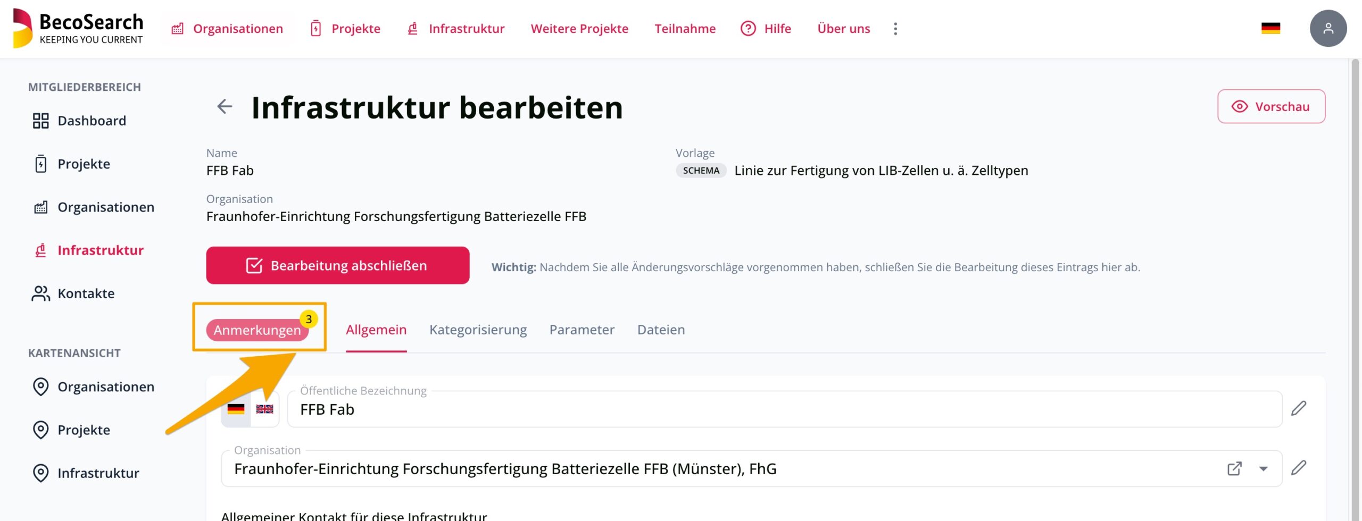Go to Kontakte in the sidebar
This screenshot has width=1362, height=521.
pos(73,293)
